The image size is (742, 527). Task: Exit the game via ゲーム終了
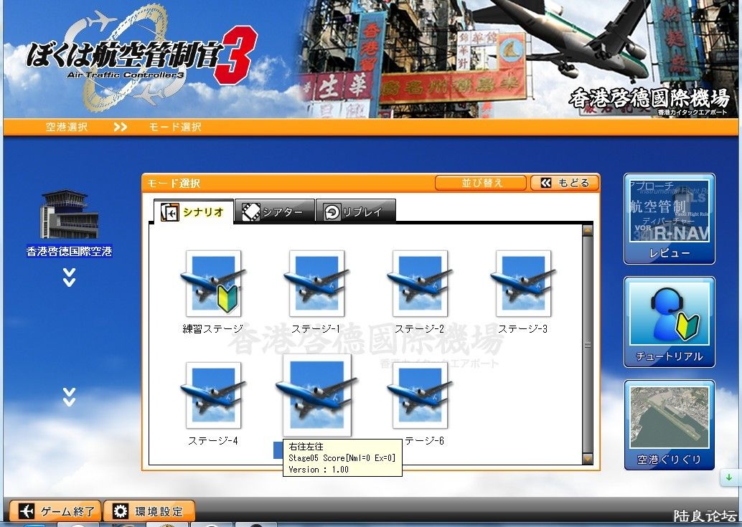56,511
